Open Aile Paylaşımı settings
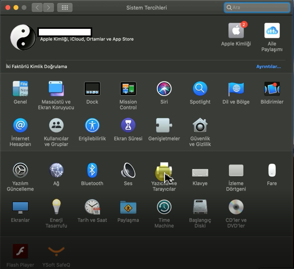Viewport: 294px width, 269px height. pyautogui.click(x=272, y=31)
